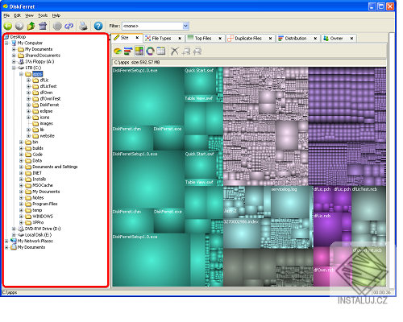Click the Shared Documents folder icon
The width and height of the screenshot is (403, 322).
[x=21, y=56]
